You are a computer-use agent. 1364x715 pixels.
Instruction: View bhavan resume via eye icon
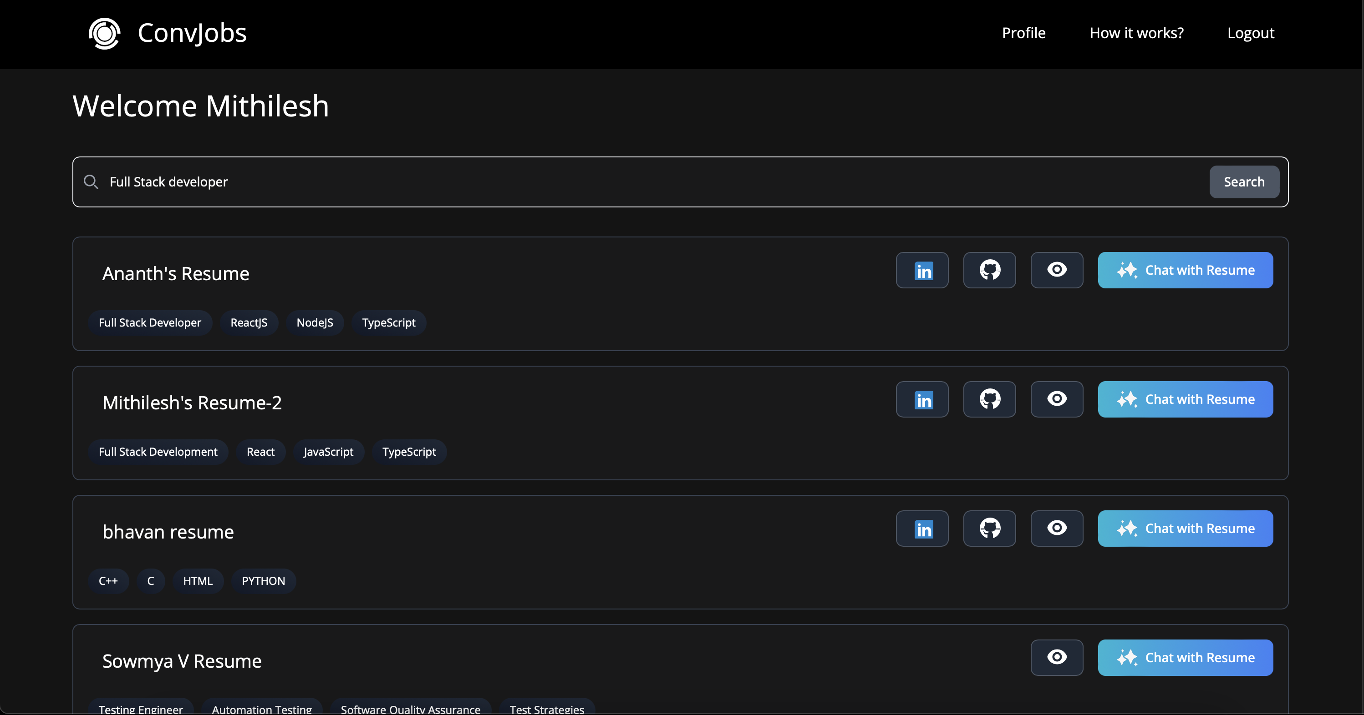click(x=1056, y=529)
